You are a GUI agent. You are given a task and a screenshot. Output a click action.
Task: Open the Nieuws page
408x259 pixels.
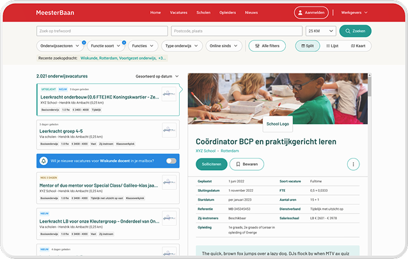251,13
